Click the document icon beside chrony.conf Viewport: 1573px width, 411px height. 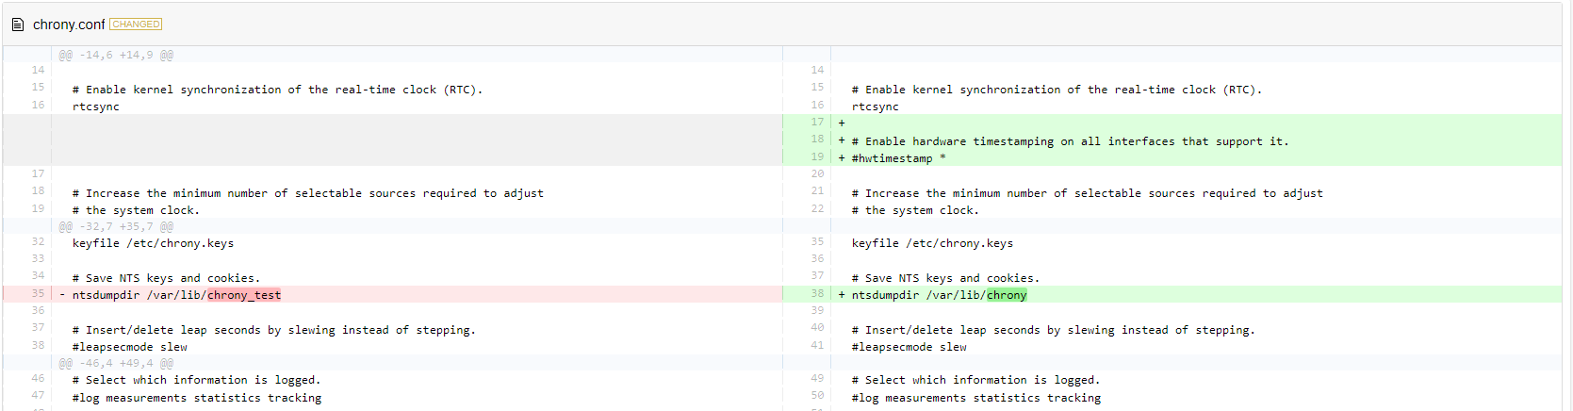[18, 25]
